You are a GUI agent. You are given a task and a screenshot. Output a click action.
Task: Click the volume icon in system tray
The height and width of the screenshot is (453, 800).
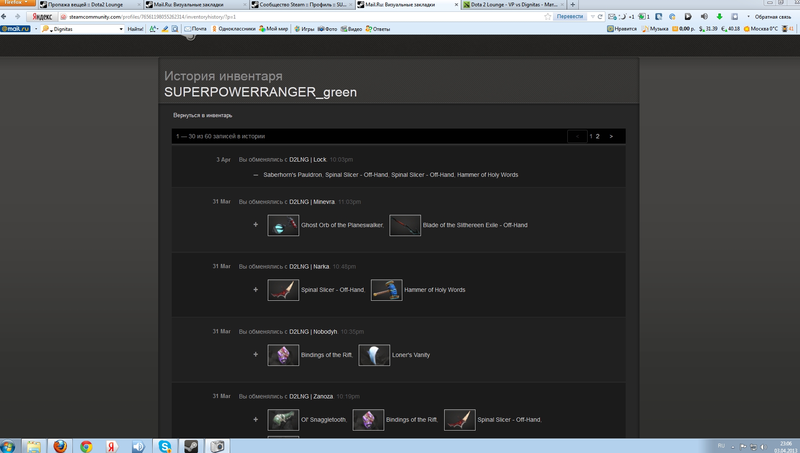pos(764,447)
